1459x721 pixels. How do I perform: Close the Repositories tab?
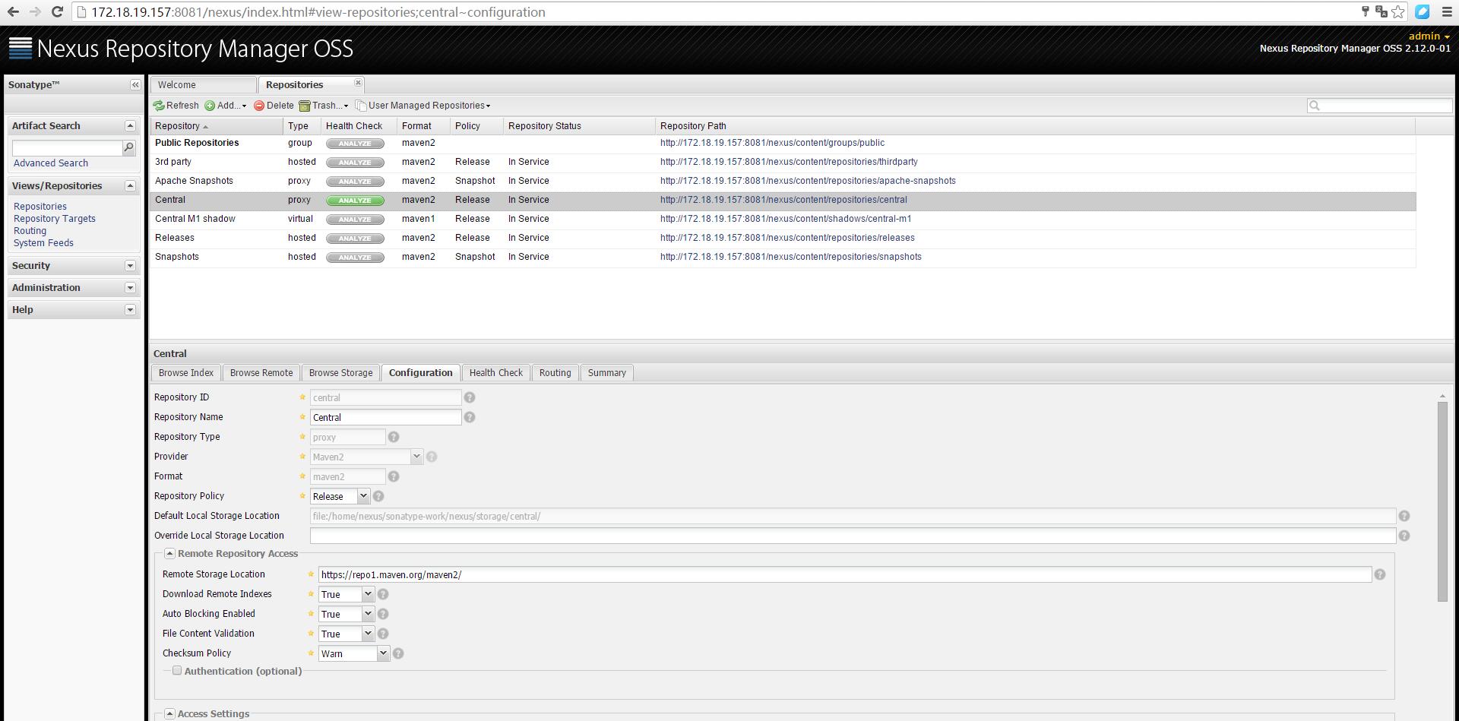[x=359, y=83]
